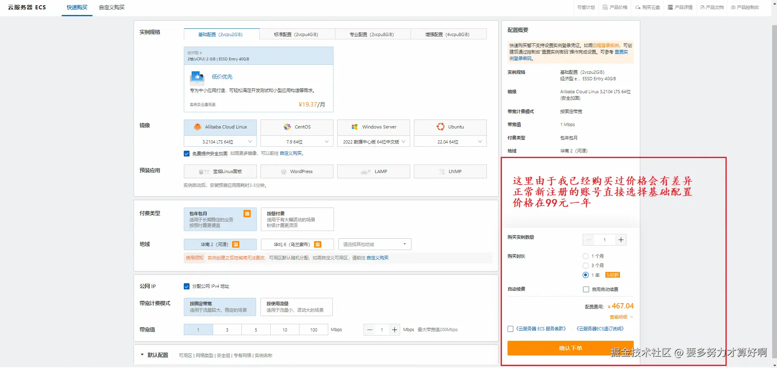
Task: Select the WordPress preinstalled app icon
Action: (284, 171)
